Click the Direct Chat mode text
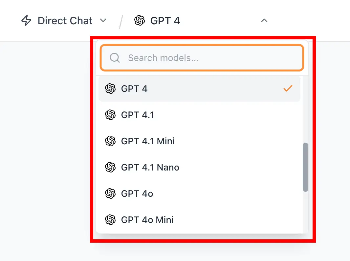Screen dimensions: 350x261 pyautogui.click(x=65, y=21)
